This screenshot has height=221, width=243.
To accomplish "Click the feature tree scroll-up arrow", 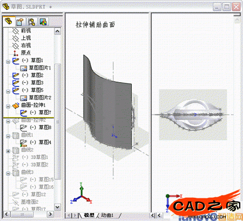I will tap(57, 31).
